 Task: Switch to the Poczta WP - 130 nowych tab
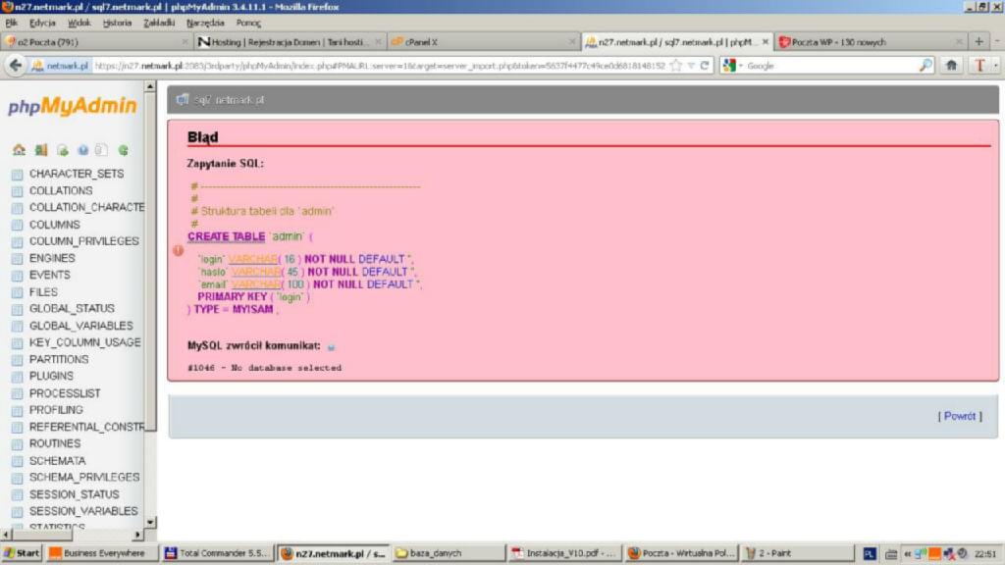click(871, 41)
